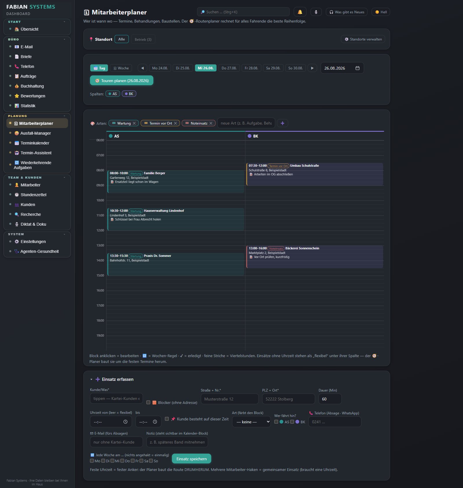The height and width of the screenshot is (488, 463).
Task: Collapse the TEAM & KUNDEN sidebar group
Action: (x=64, y=177)
